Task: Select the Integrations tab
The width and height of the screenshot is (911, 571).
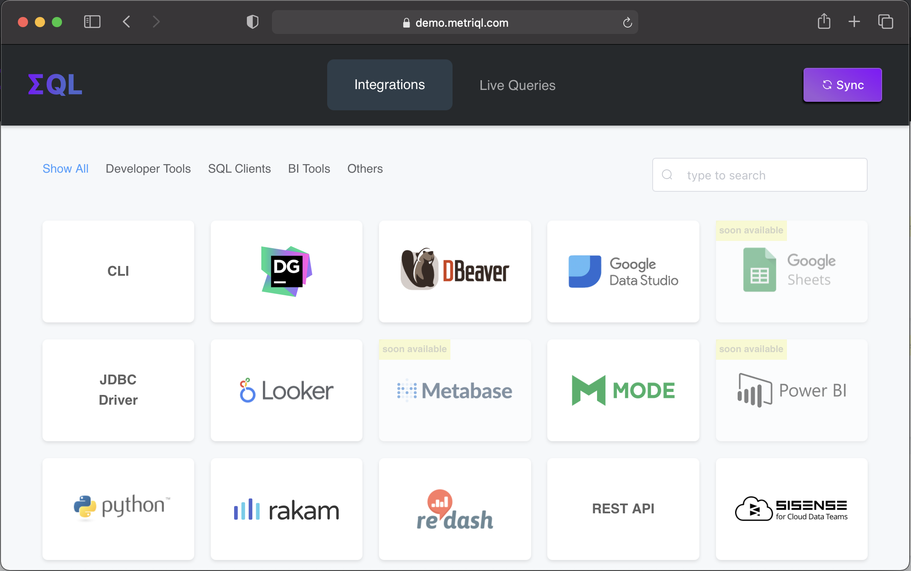Action: click(x=389, y=84)
